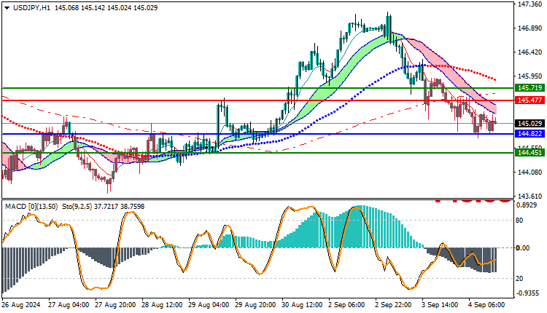Image resolution: width=547 pixels, height=313 pixels.
Task: Click the green 144.451 price label
Action: click(x=530, y=153)
